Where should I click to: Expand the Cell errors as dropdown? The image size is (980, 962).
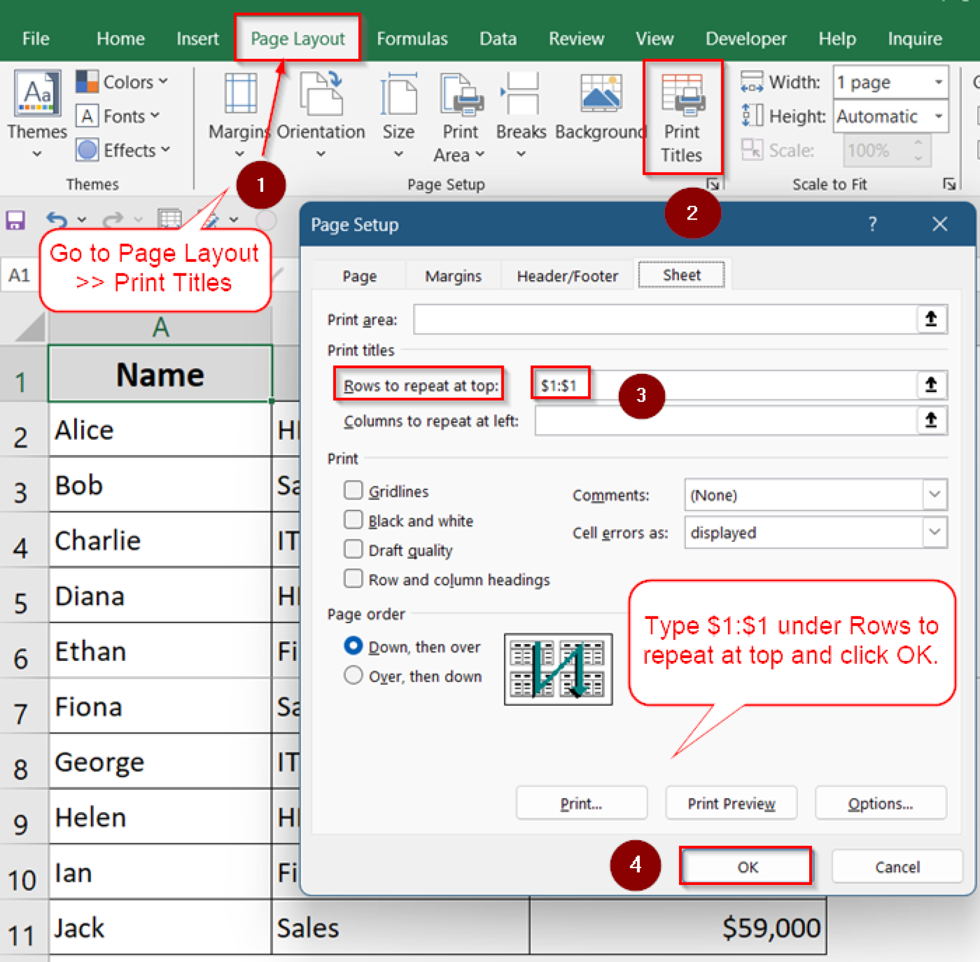click(934, 533)
